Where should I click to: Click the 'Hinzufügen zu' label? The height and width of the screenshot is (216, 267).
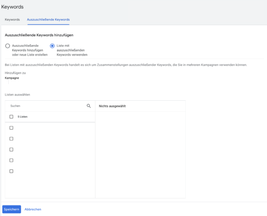15,73
